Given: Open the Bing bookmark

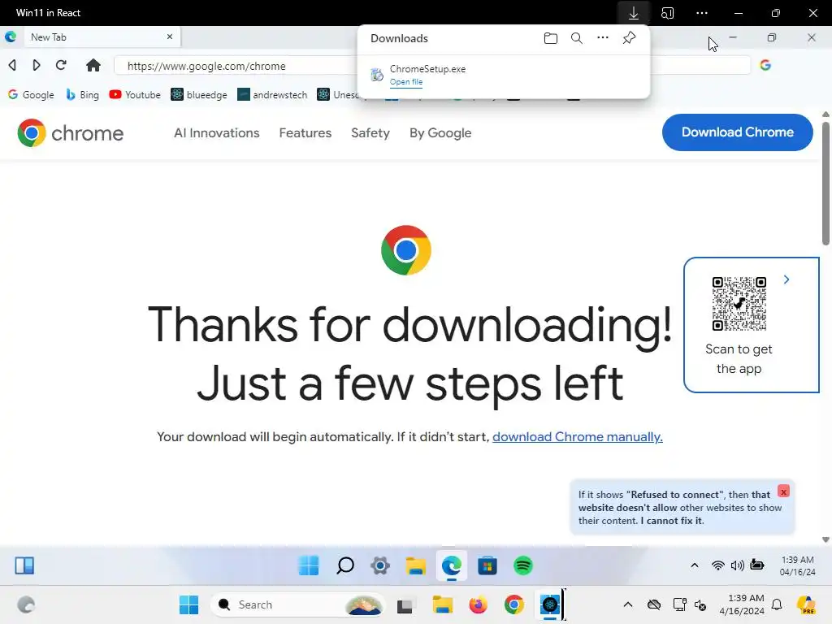Looking at the screenshot, I should 82,95.
